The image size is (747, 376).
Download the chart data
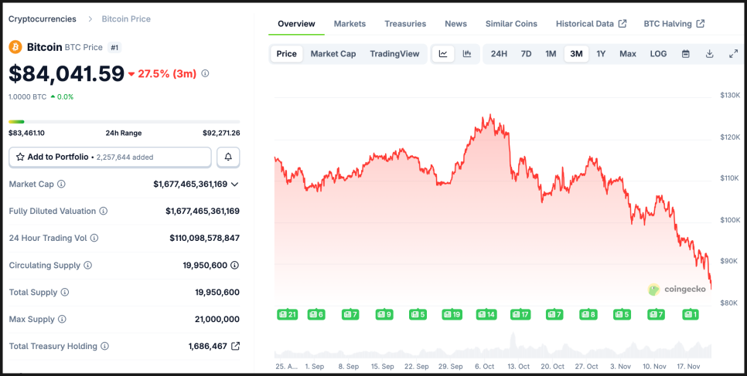(709, 54)
